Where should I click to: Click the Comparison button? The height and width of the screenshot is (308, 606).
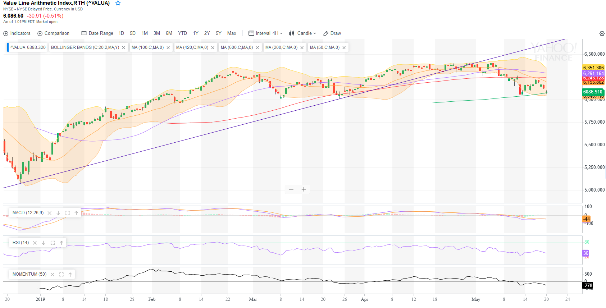pos(54,33)
